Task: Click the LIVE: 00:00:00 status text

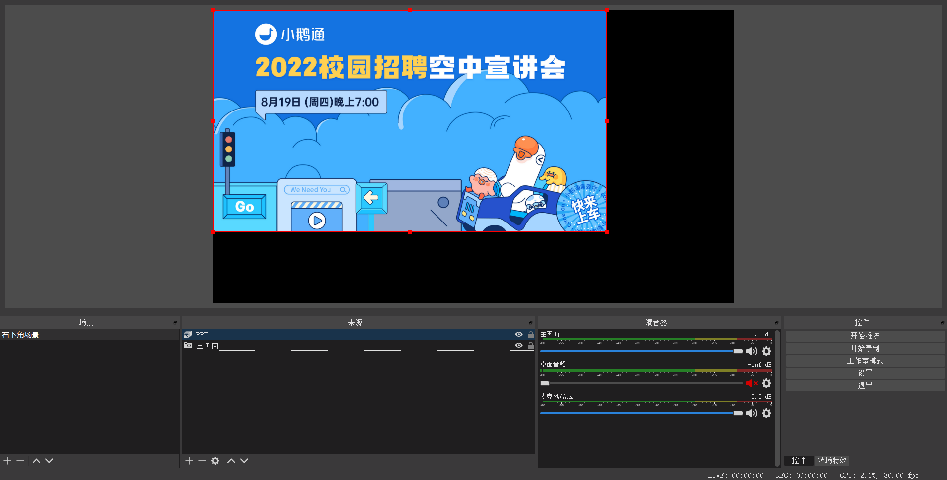Action: pos(735,475)
